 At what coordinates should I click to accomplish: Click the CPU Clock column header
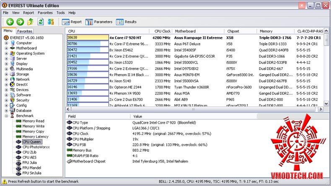tap(161, 31)
